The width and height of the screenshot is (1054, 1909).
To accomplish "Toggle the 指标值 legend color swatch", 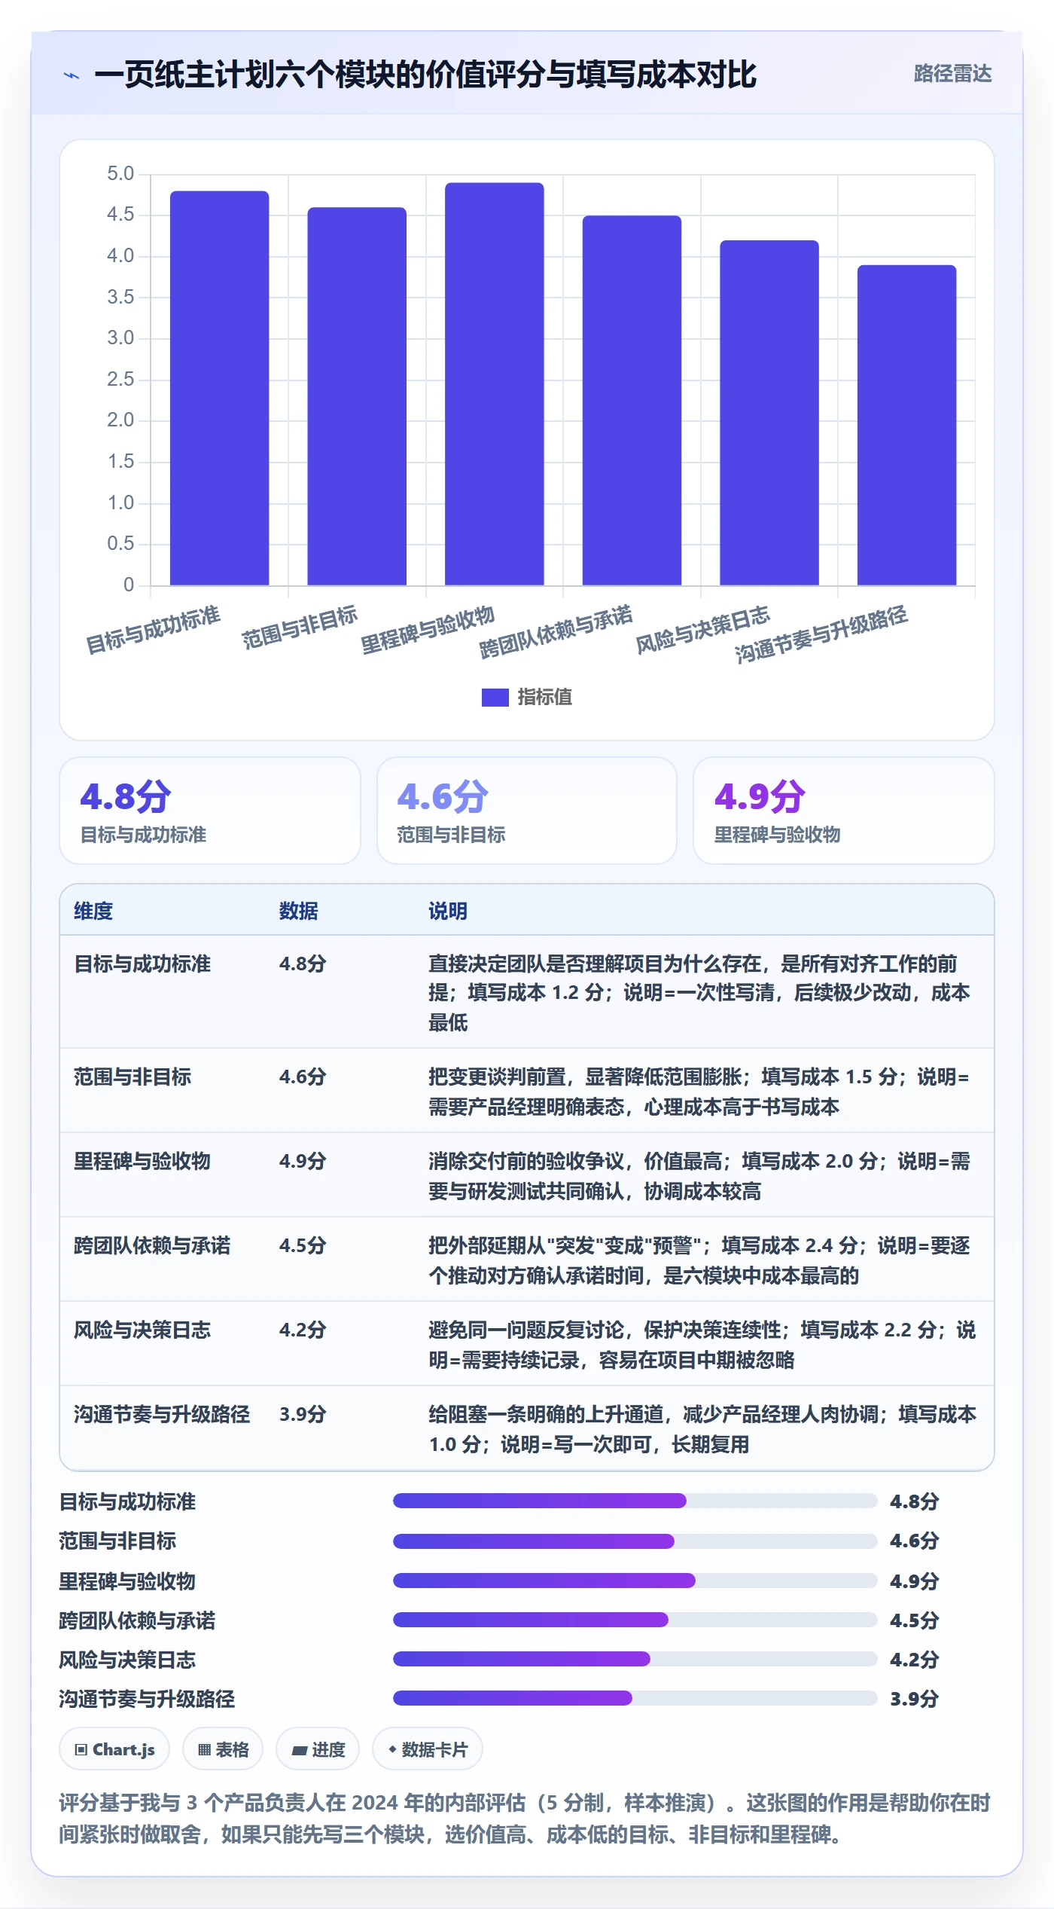I will point(495,697).
